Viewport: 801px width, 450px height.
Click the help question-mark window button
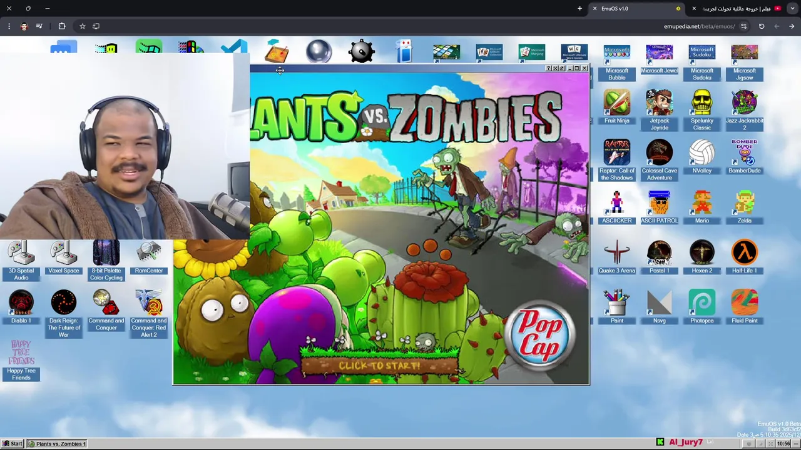tap(548, 68)
